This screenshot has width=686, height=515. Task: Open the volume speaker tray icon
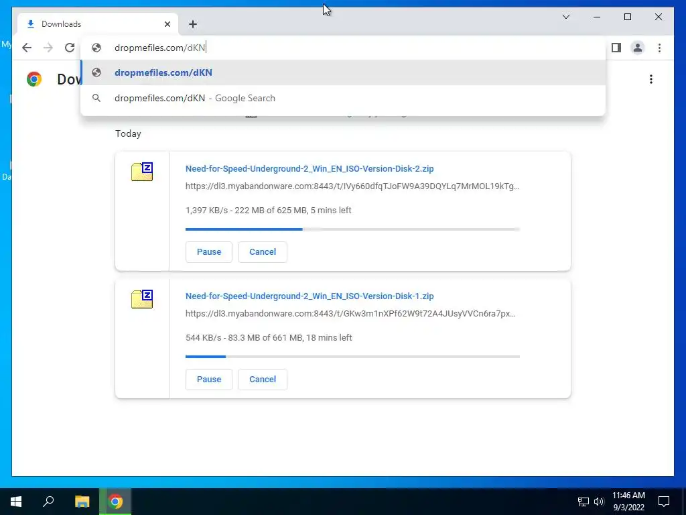[599, 502]
